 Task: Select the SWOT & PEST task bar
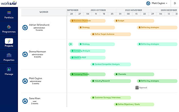tap(88, 58)
